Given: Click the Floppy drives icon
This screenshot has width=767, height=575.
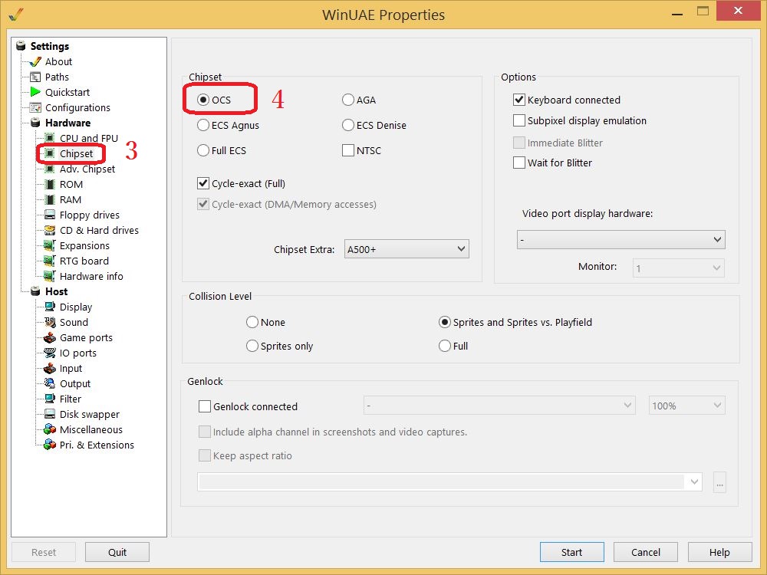Looking at the screenshot, I should 49,215.
